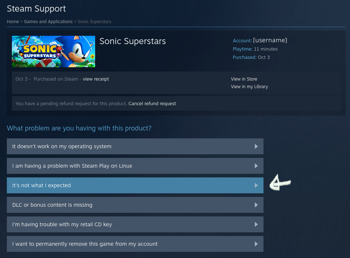Click arrow icon on operating system option
Viewport: 350px width, 258px height.
point(256,146)
